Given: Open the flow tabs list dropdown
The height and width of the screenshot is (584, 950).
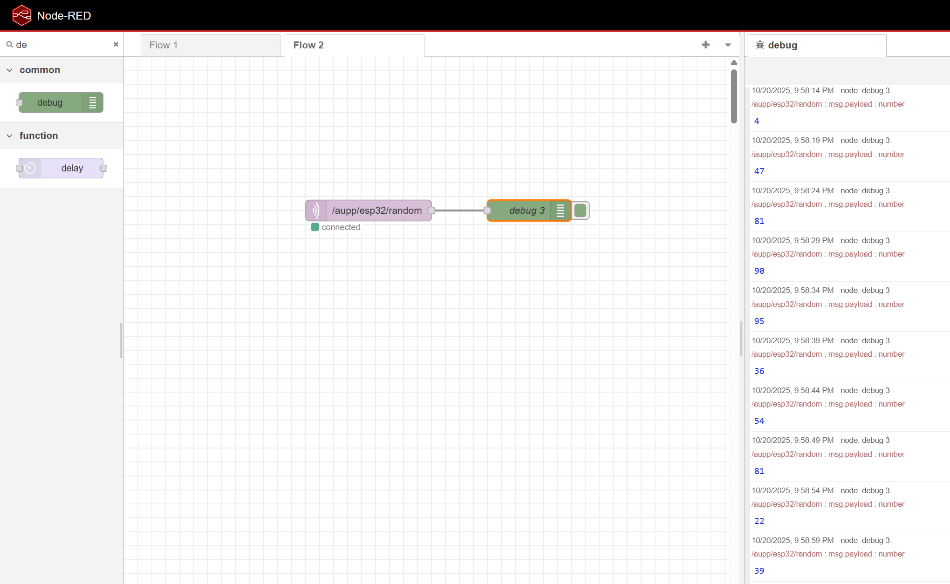Looking at the screenshot, I should pos(728,45).
